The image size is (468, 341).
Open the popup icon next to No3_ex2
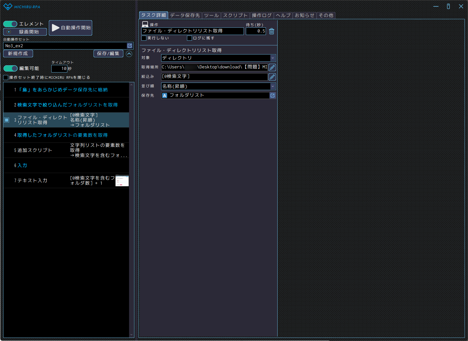(130, 46)
